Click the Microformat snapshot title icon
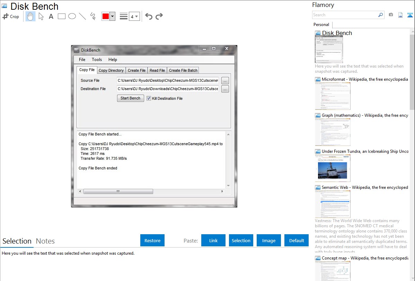 click(x=318, y=79)
